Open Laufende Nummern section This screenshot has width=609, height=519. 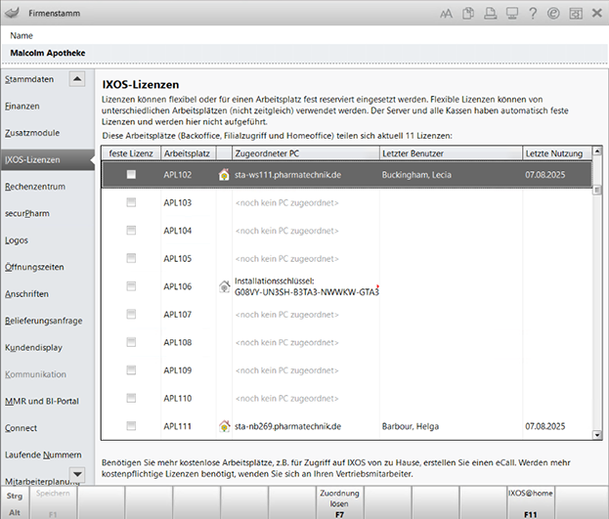pos(43,454)
